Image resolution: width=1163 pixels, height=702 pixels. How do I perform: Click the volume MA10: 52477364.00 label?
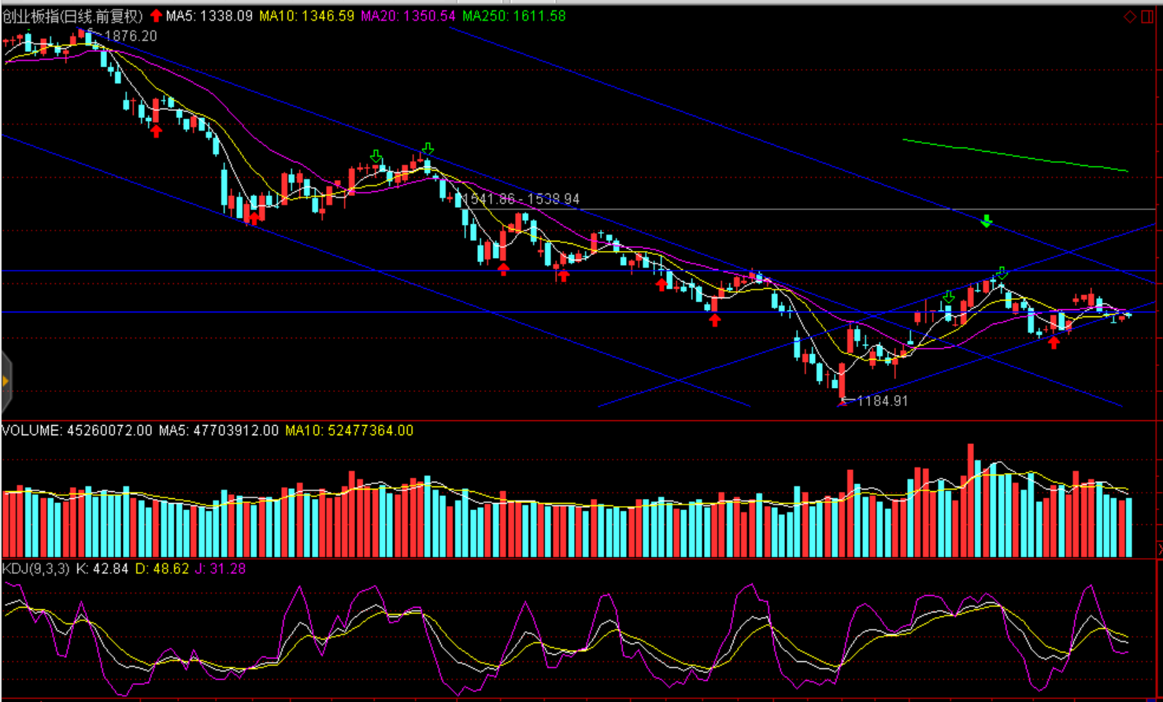[x=349, y=430]
